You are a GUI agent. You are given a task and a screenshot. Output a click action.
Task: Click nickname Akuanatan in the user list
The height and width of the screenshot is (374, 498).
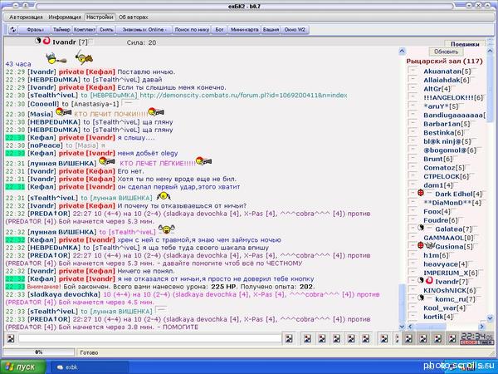tap(442, 71)
